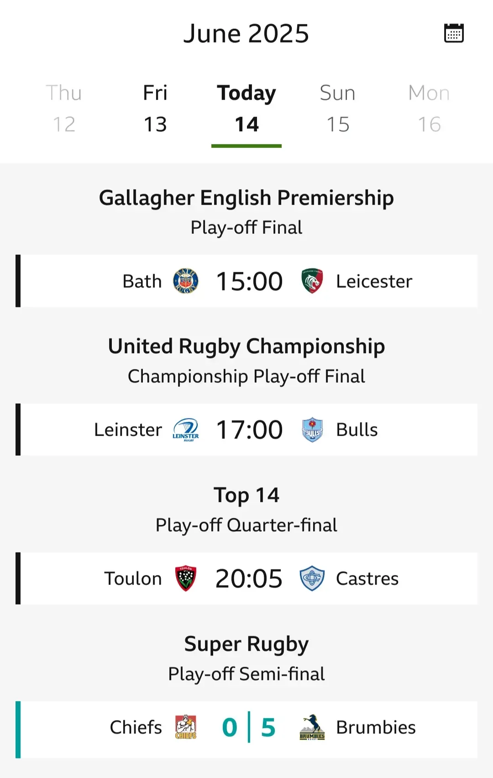
Task: Tap the Bath club crest
Action: coord(186,281)
